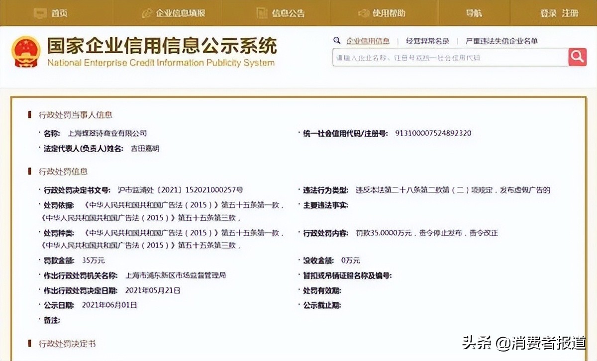Select the decision number ending 152021000257号

[181, 190]
